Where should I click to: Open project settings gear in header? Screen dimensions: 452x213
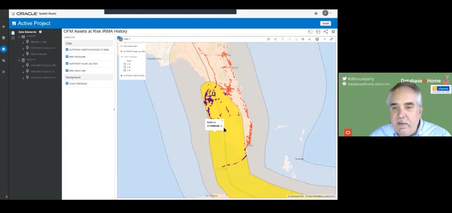pyautogui.click(x=333, y=32)
